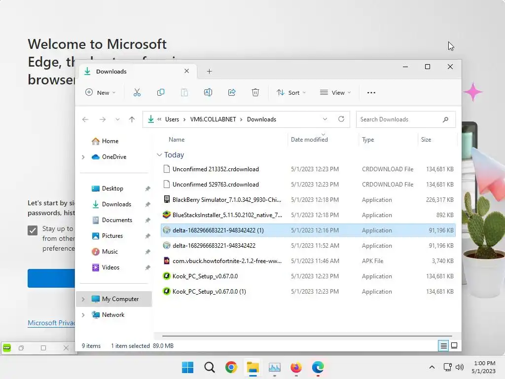Open the View dropdown menu
Viewport: 505px width, 379px height.
(335, 92)
